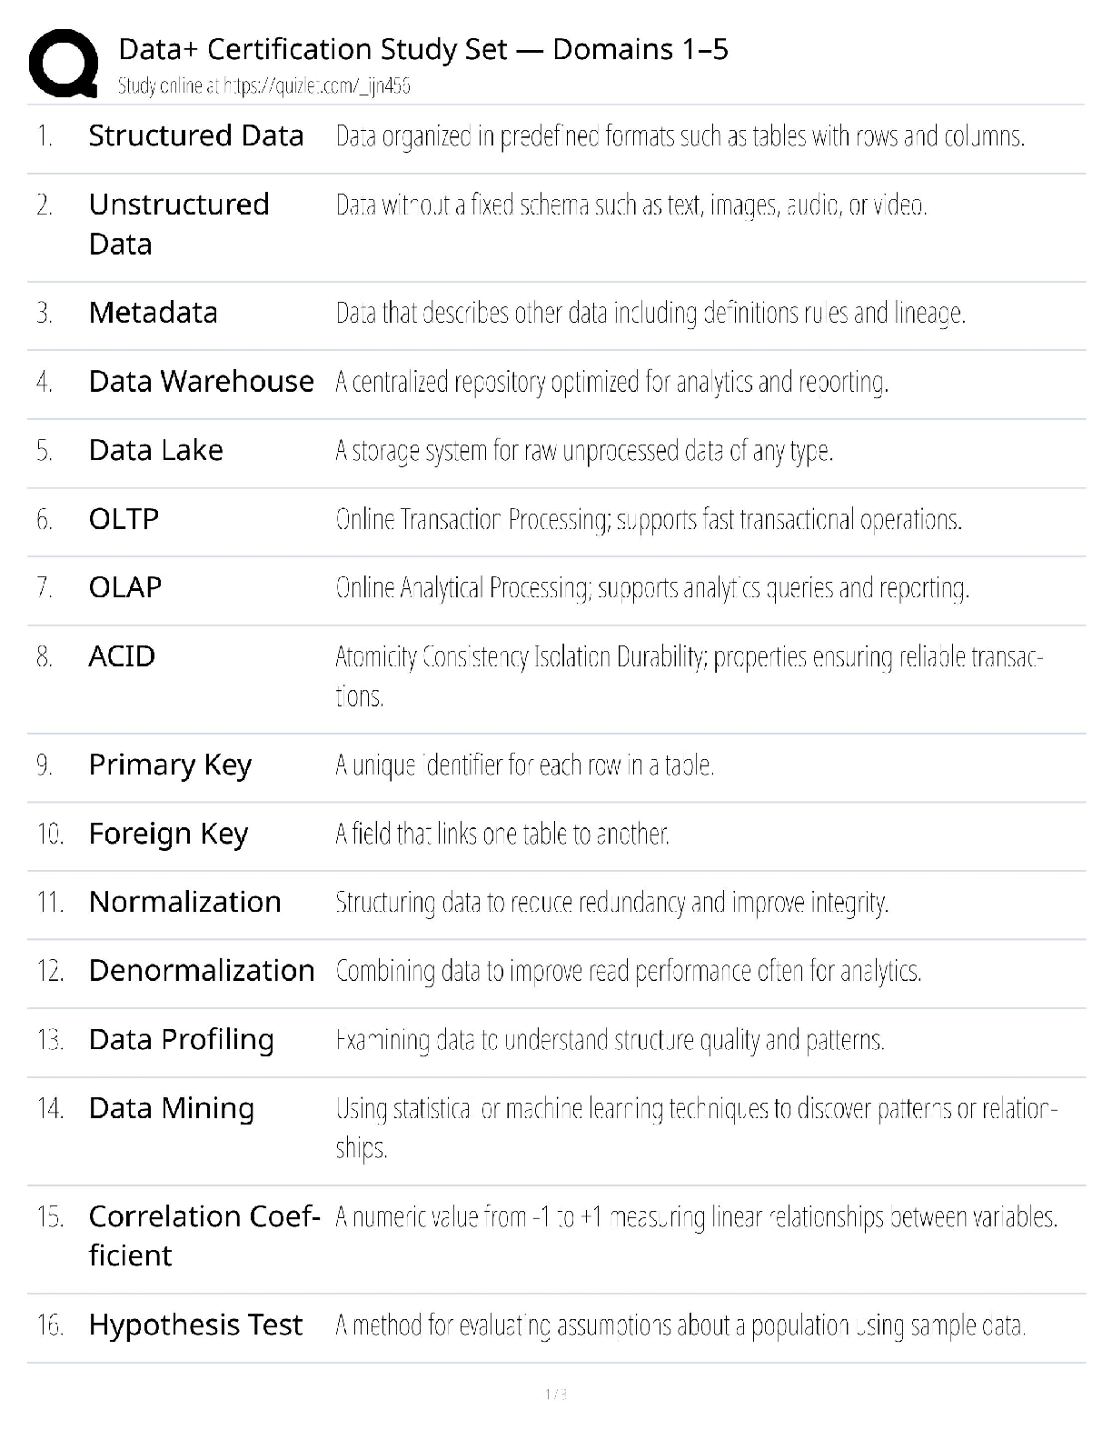The height and width of the screenshot is (1440, 1112).
Task: Select the "Data Profiling" term
Action: point(182,1040)
